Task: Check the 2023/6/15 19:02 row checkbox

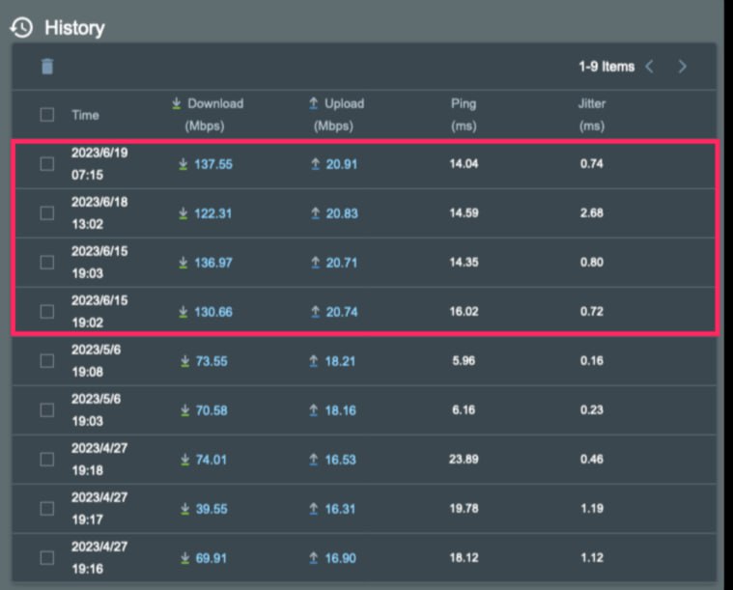Action: (x=46, y=311)
